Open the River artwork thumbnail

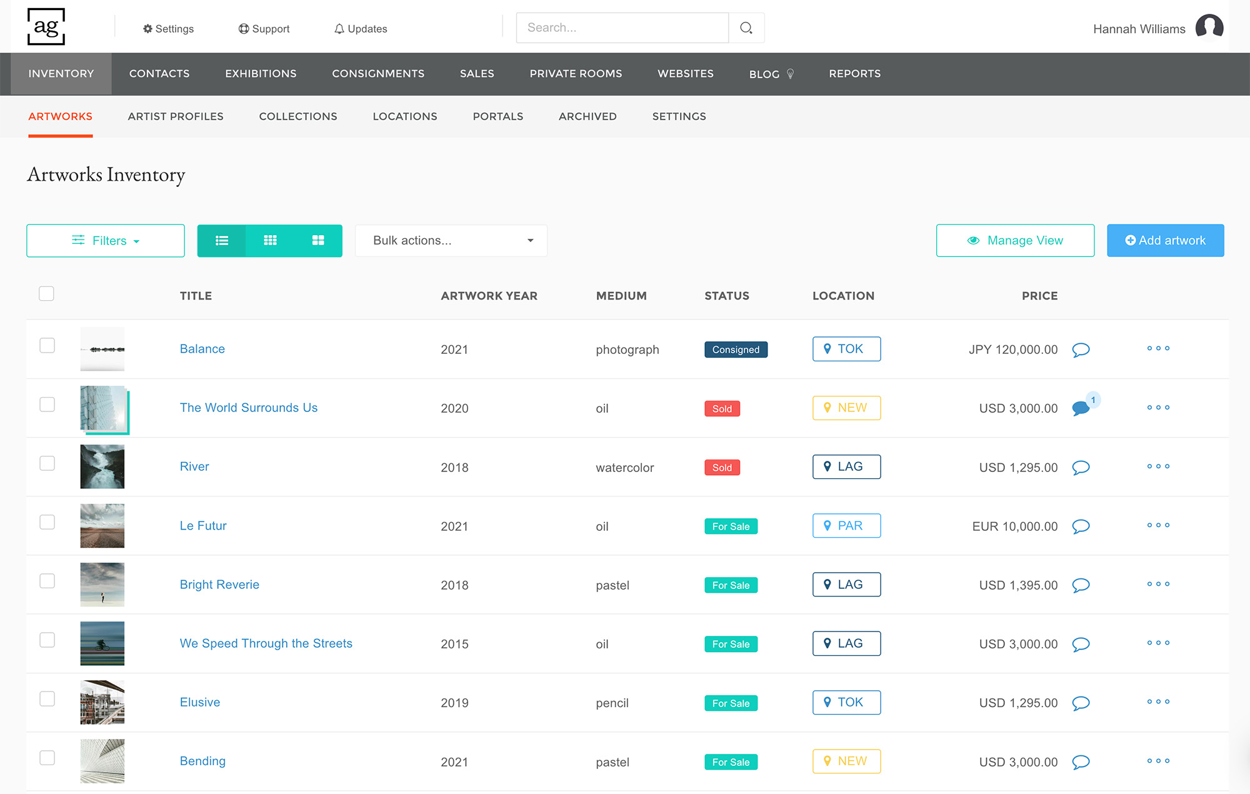(102, 467)
